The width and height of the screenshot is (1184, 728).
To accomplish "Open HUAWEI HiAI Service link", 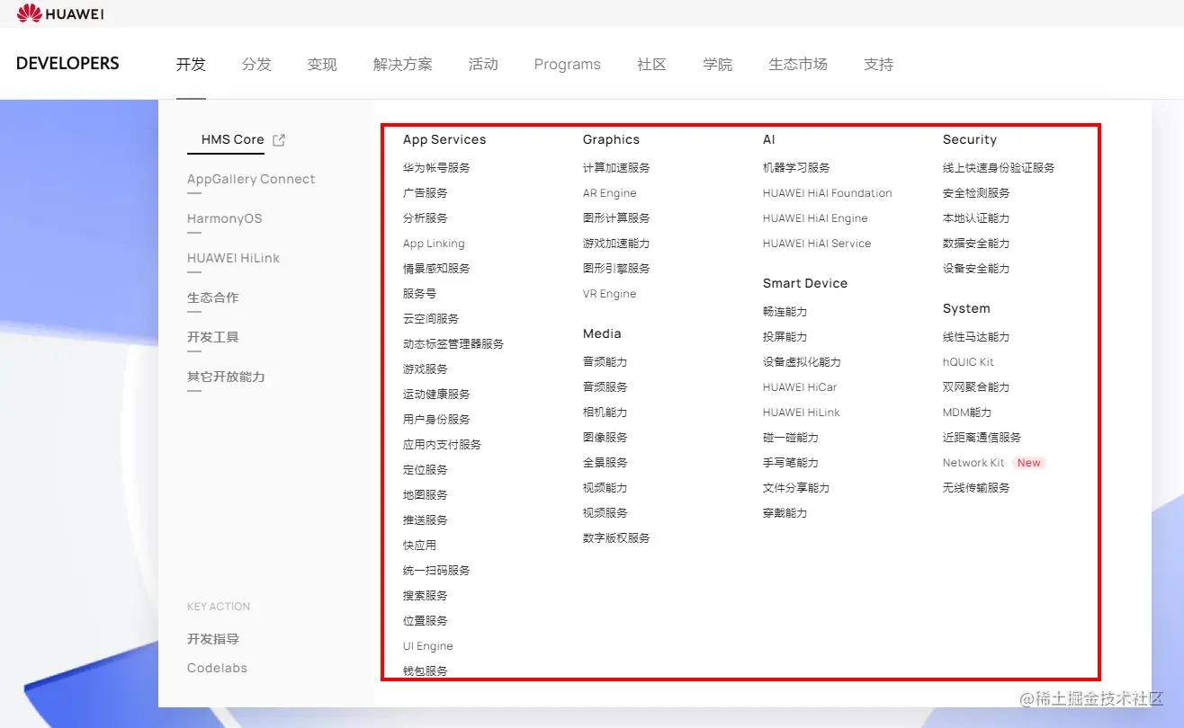I will 817,244.
